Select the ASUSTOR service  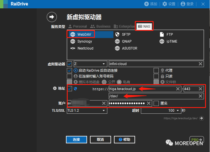pos(126,48)
